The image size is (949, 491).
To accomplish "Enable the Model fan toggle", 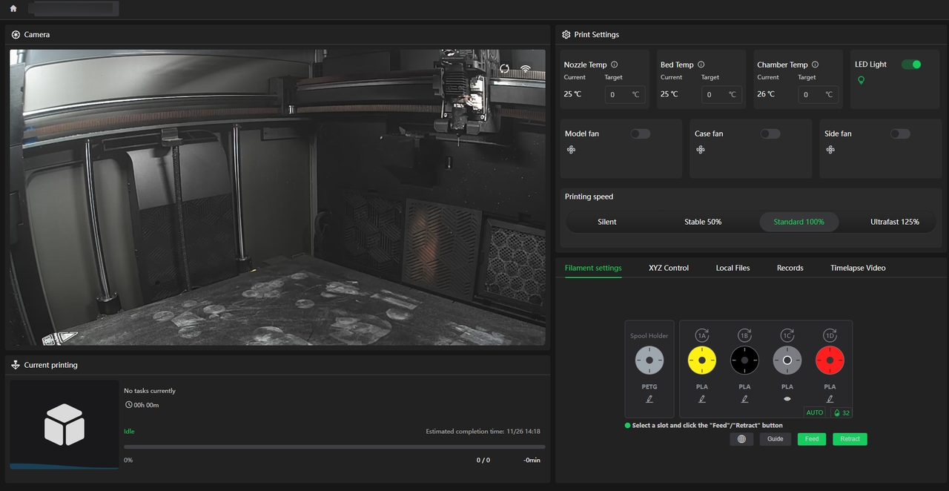I will [x=640, y=134].
